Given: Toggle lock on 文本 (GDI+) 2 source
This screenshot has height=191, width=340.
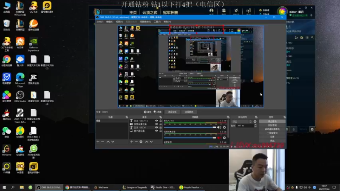Looking at the screenshot, I should click(161, 121).
